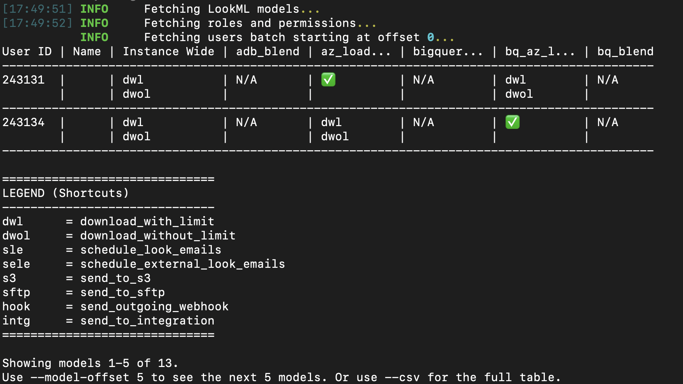Viewport: 683px width, 384px height.
Task: Click the truncated az_load... column header
Action: pyautogui.click(x=356, y=51)
